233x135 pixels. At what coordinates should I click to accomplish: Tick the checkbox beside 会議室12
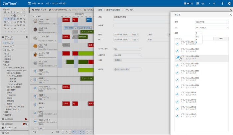coord(31,80)
